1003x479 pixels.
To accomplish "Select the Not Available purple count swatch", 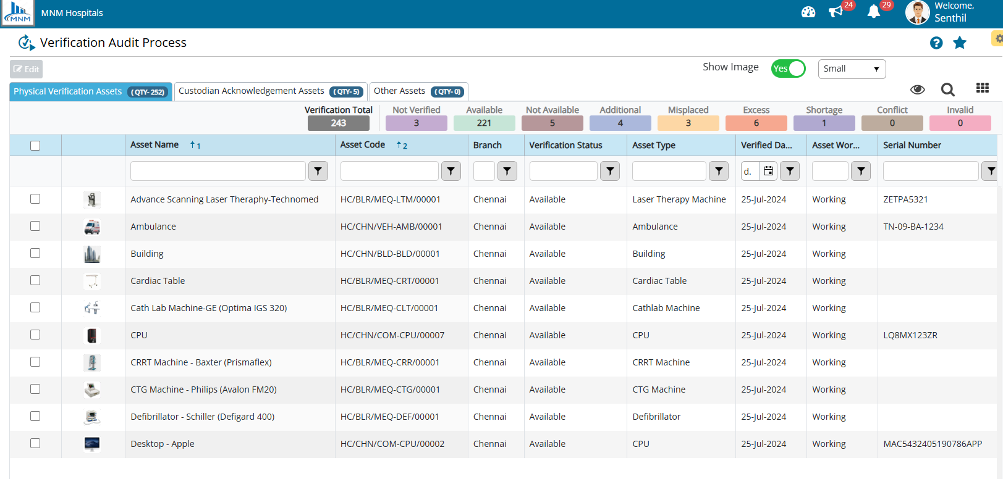I will tap(552, 123).
